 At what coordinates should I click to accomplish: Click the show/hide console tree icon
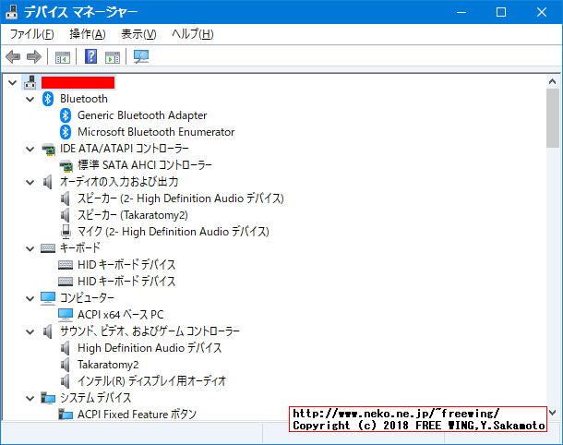(x=63, y=57)
